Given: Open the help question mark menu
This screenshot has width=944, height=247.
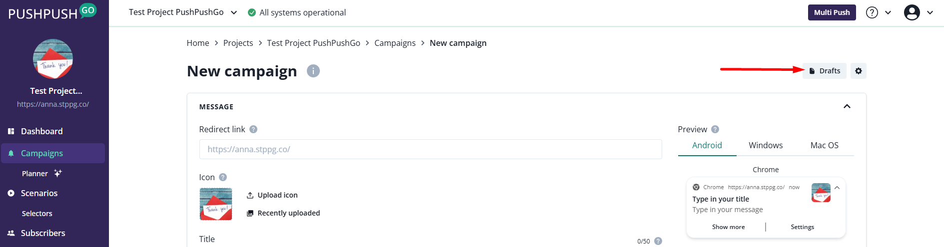Looking at the screenshot, I should pos(872,12).
